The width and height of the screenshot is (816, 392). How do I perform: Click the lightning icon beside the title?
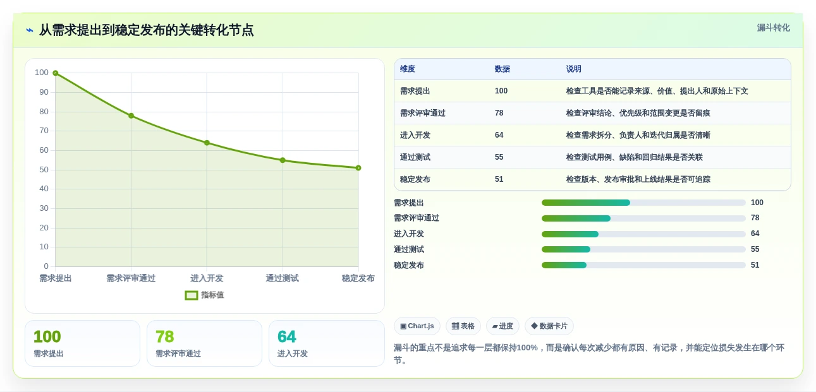[30, 30]
